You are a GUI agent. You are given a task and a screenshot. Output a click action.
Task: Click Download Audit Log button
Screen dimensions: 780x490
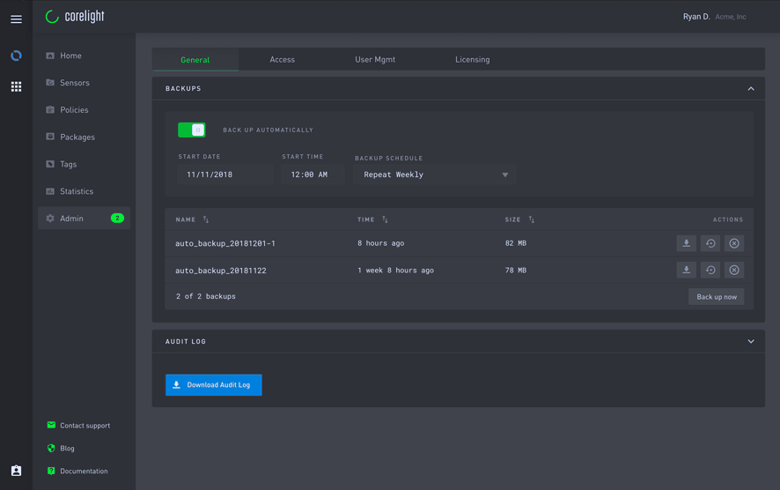213,385
